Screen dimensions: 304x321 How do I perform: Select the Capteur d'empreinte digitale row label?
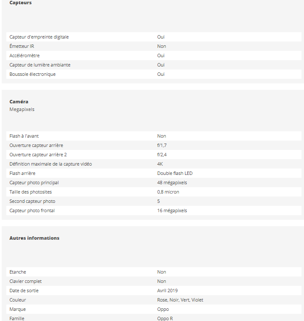[x=39, y=37]
